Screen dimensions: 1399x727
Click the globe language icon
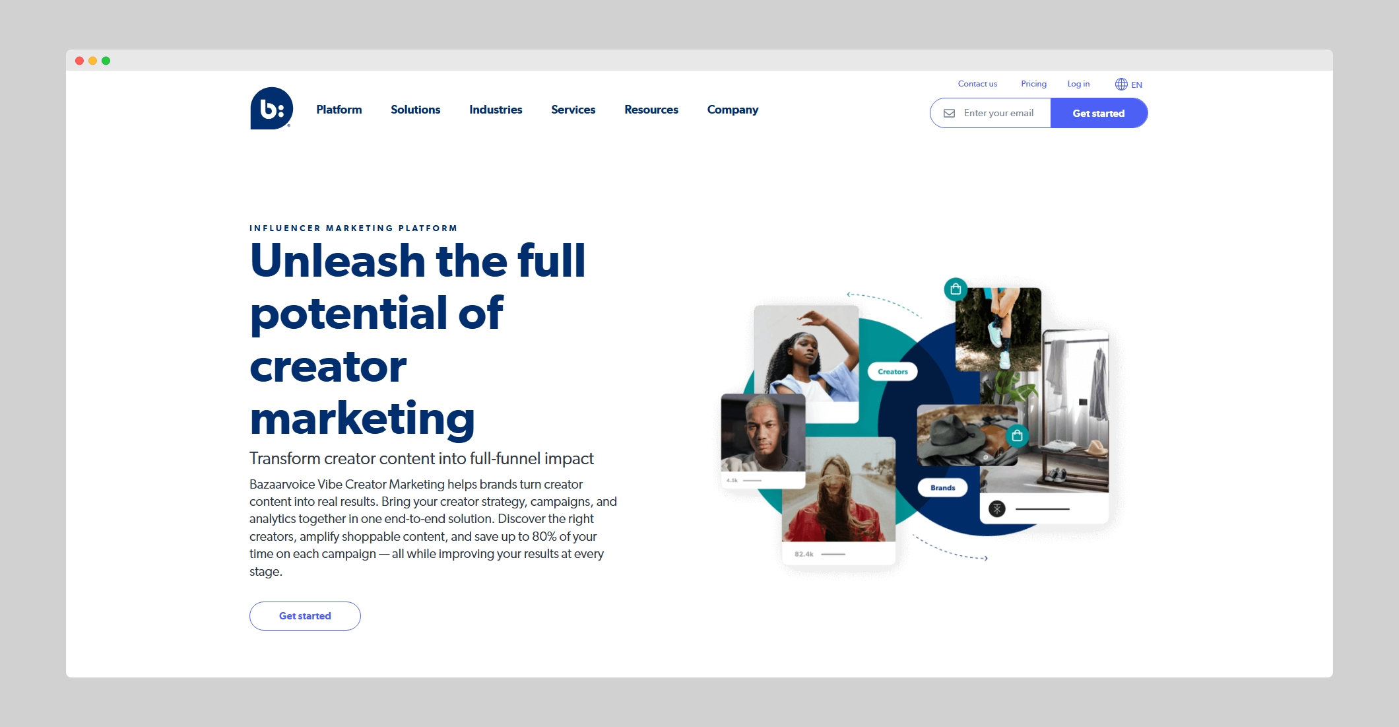[x=1121, y=85]
